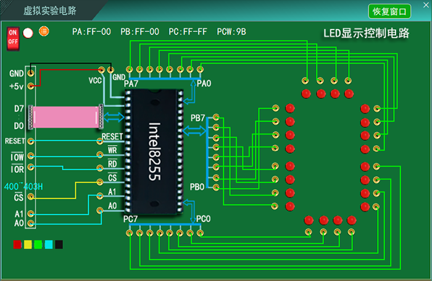Pick the green wire color swatch
Image resolution: width=432 pixels, height=281 pixels.
click(x=38, y=245)
